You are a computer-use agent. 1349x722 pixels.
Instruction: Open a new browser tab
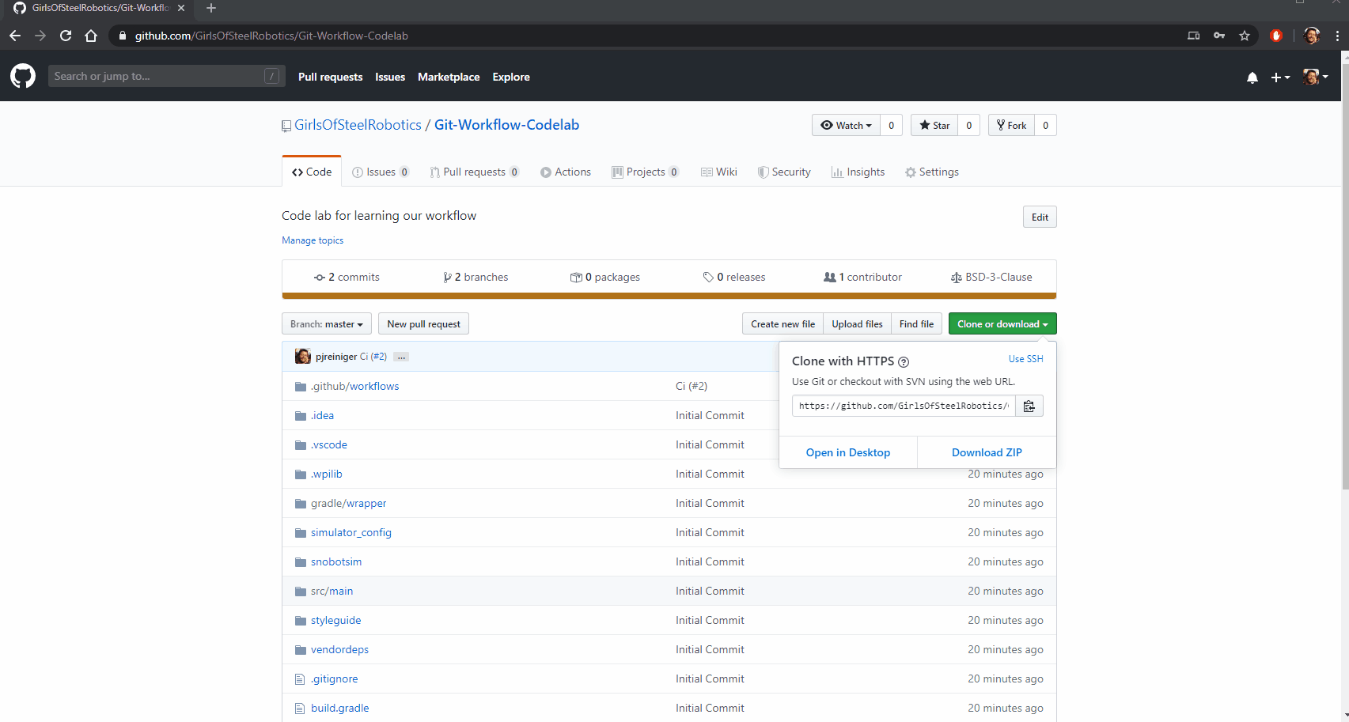point(211,8)
